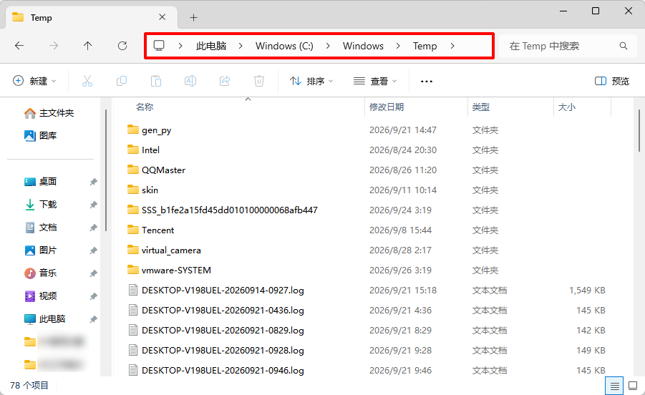Open the 查看 view dropdown

tap(375, 81)
